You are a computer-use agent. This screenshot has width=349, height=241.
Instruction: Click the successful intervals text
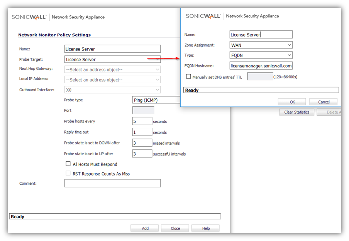[x=169, y=154]
